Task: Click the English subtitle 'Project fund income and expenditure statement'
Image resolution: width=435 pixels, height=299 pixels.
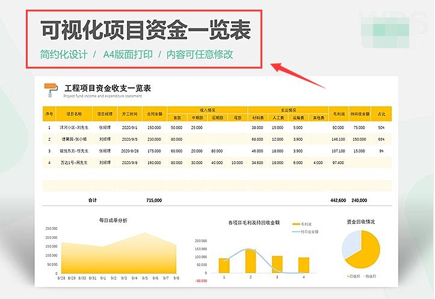Action: (x=103, y=96)
